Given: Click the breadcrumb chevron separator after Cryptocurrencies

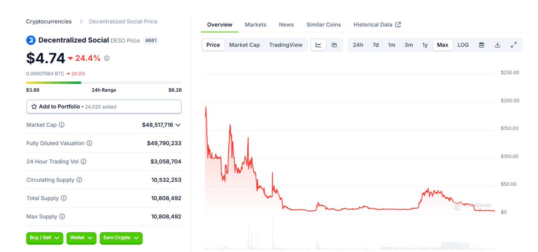Looking at the screenshot, I should click(81, 21).
